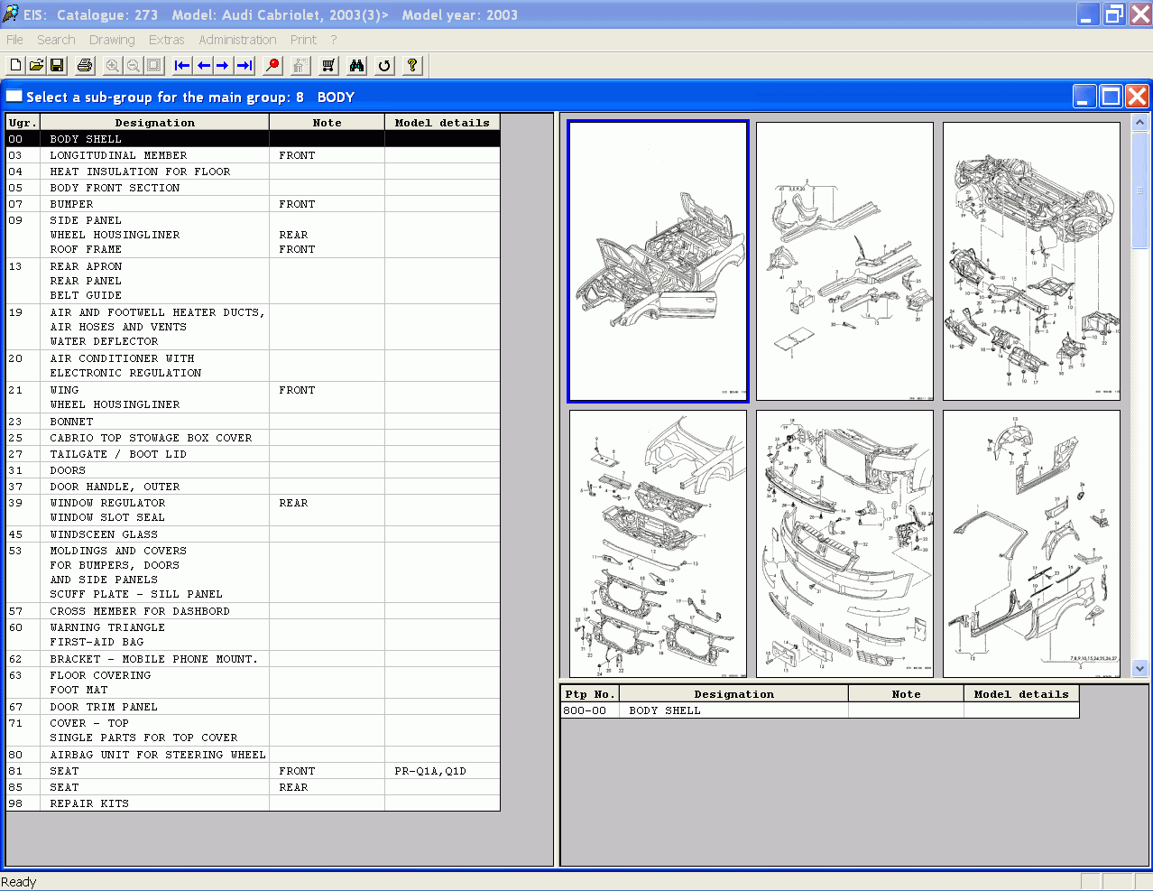The width and height of the screenshot is (1153, 891).
Task: Click the yellow question mark help icon
Action: pyautogui.click(x=412, y=65)
